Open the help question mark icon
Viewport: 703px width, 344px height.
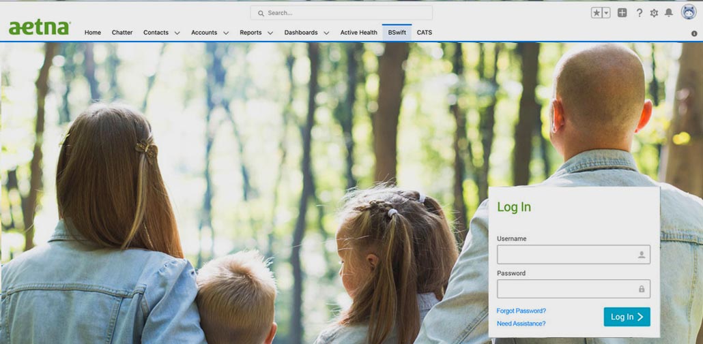pos(639,13)
